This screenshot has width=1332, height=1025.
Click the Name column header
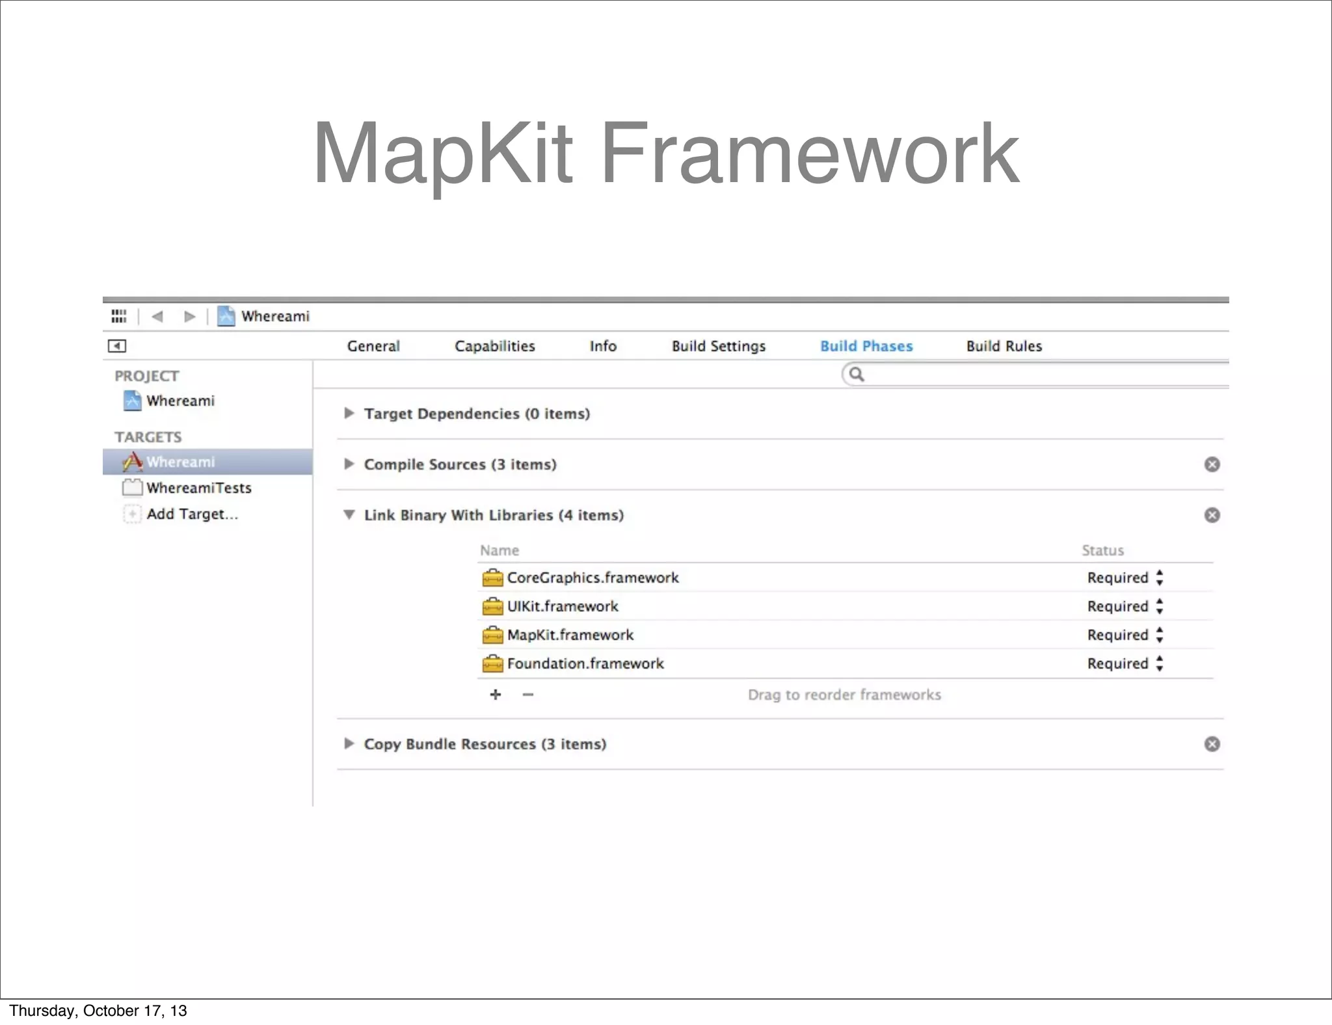[x=499, y=550]
